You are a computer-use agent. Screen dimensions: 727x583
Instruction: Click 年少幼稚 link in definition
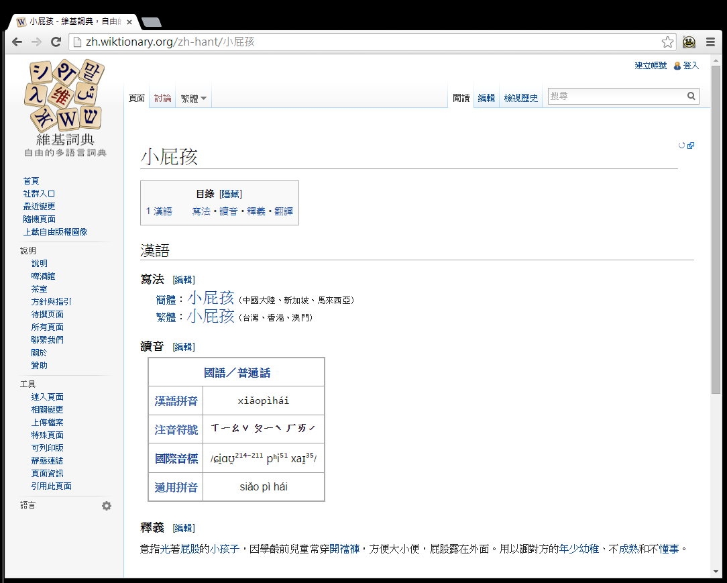tap(579, 549)
